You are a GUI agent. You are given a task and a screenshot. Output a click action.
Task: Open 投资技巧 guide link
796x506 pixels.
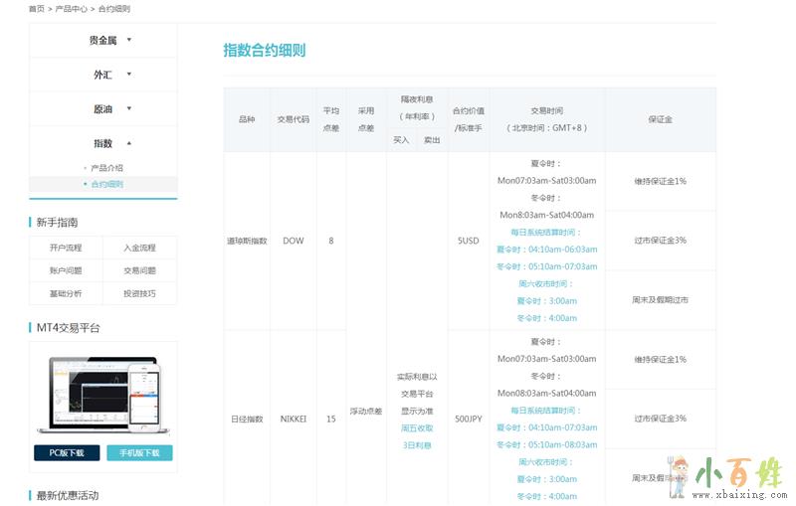[x=139, y=293]
